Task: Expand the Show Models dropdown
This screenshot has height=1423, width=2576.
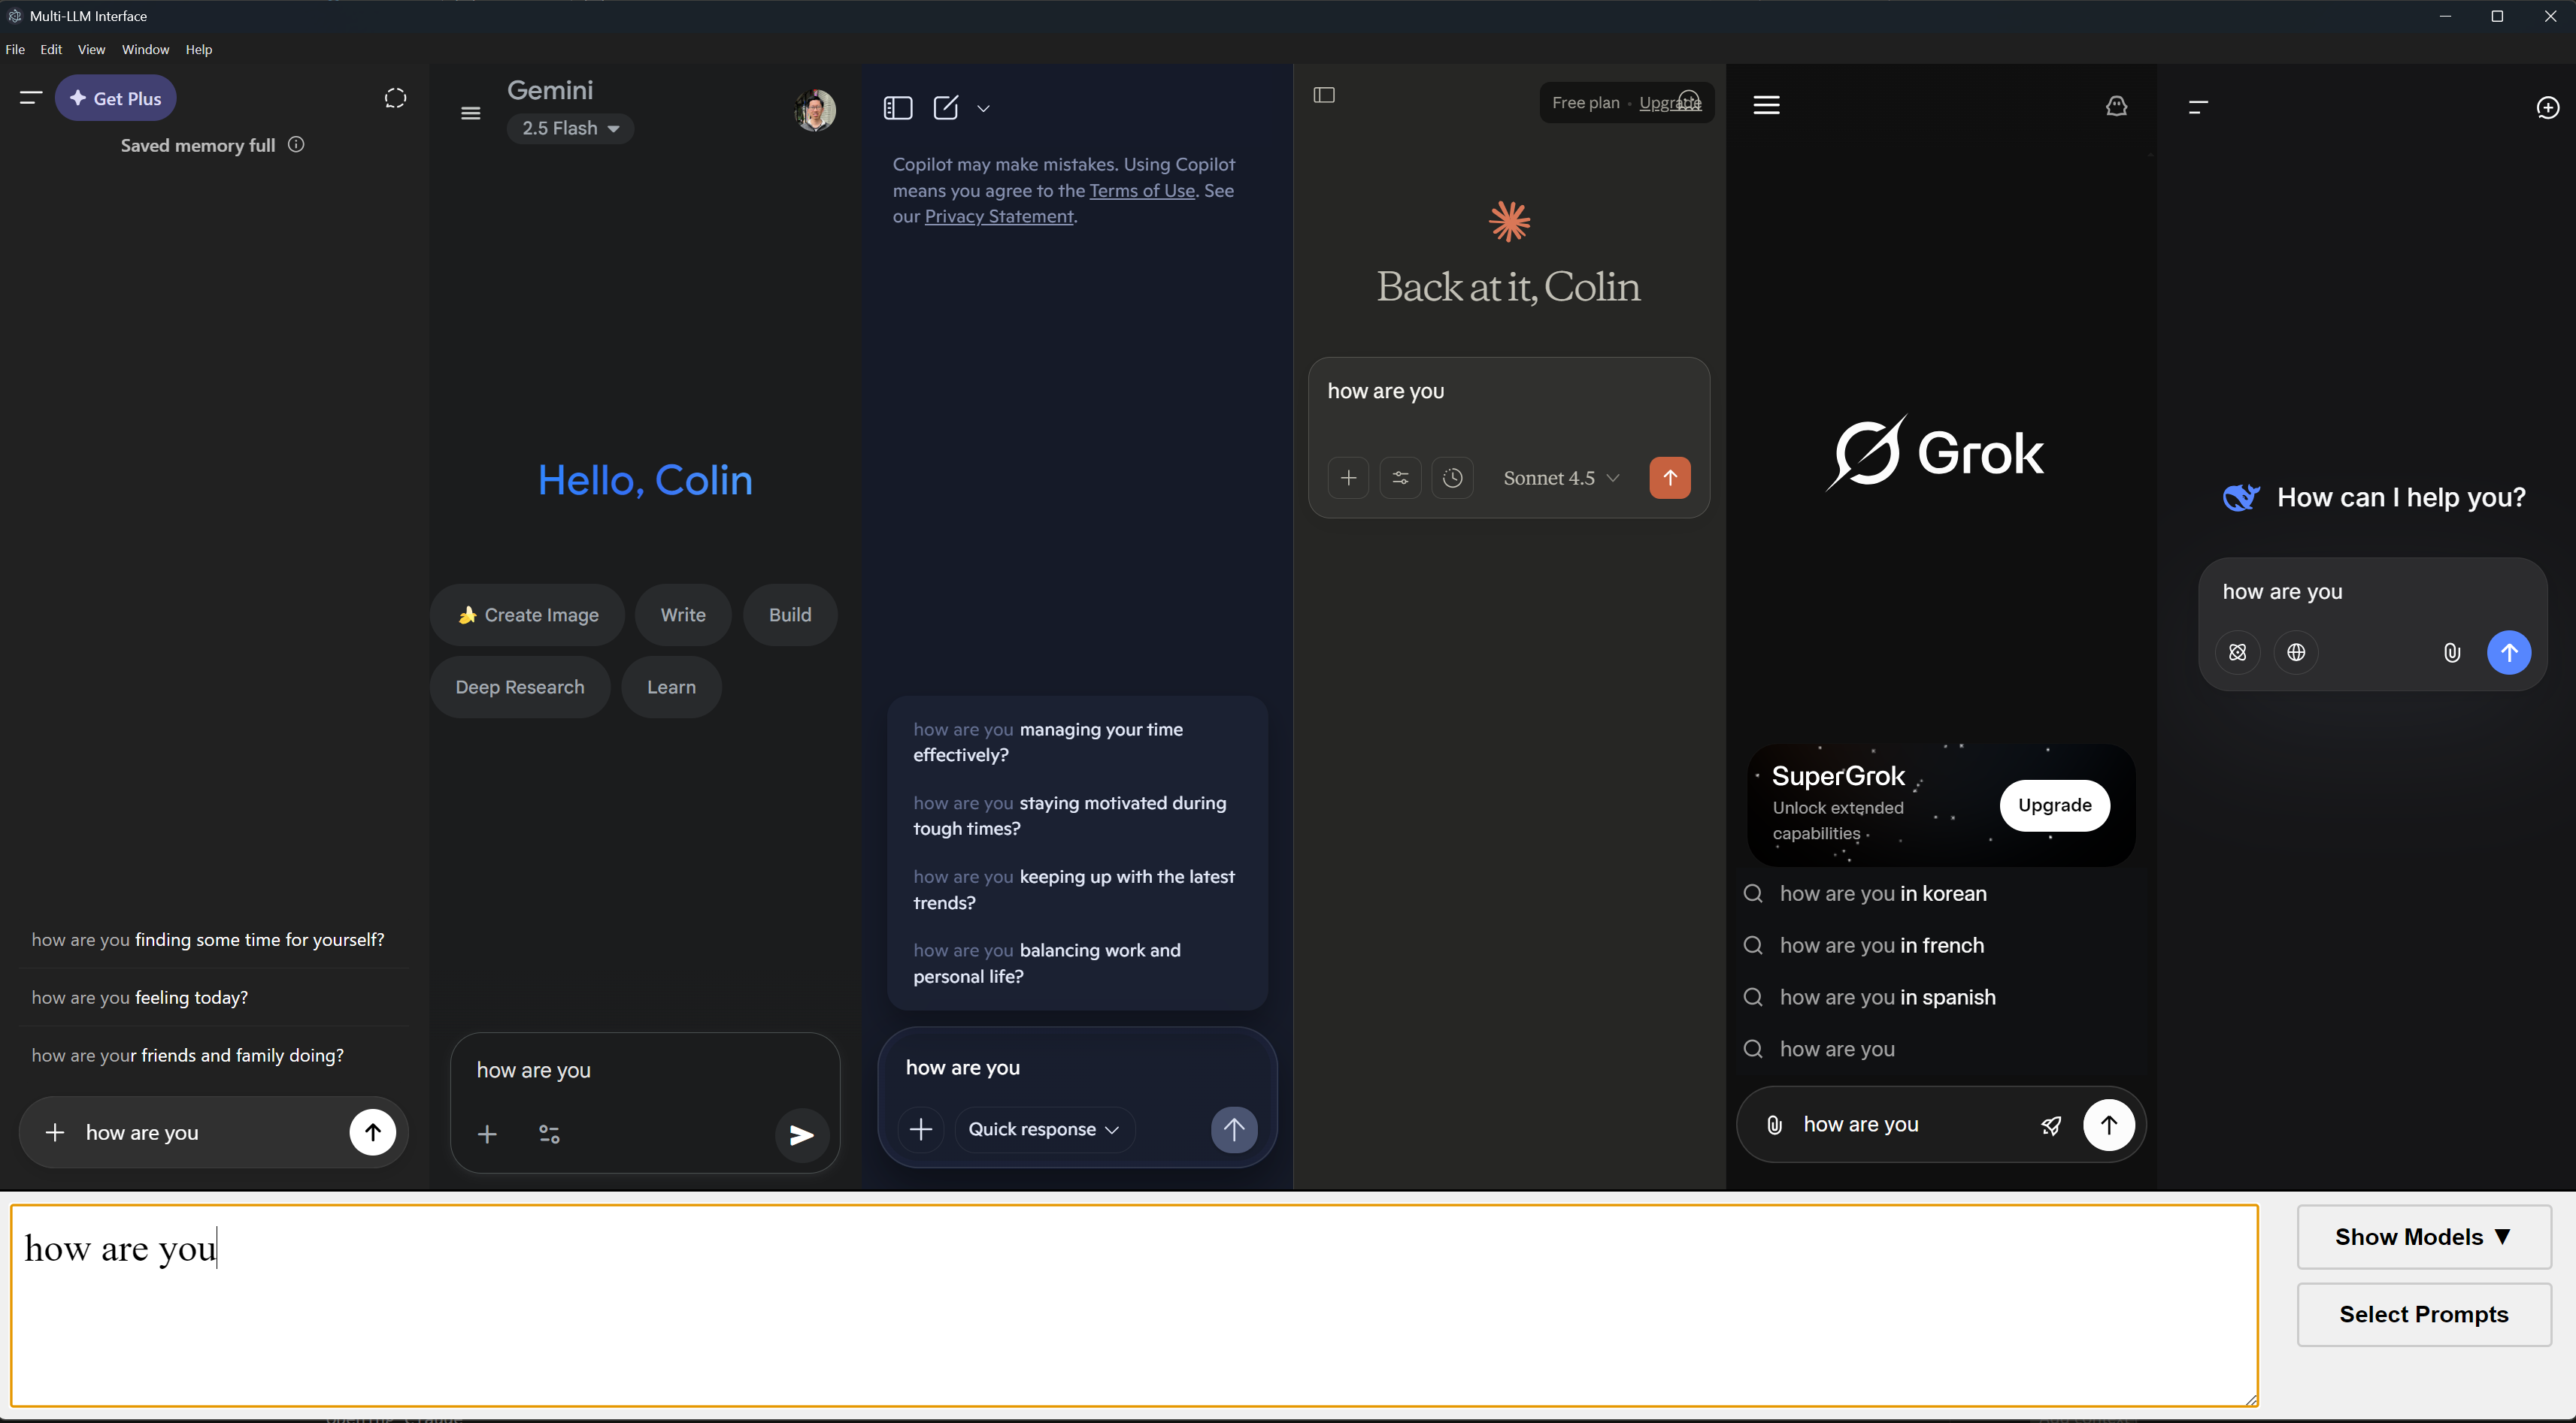Action: [2424, 1237]
